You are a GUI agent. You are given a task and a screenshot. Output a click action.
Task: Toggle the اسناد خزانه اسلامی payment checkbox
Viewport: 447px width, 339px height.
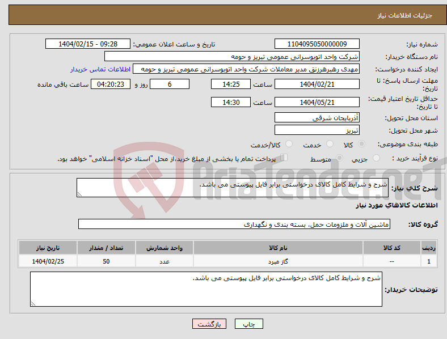pyautogui.click(x=284, y=158)
